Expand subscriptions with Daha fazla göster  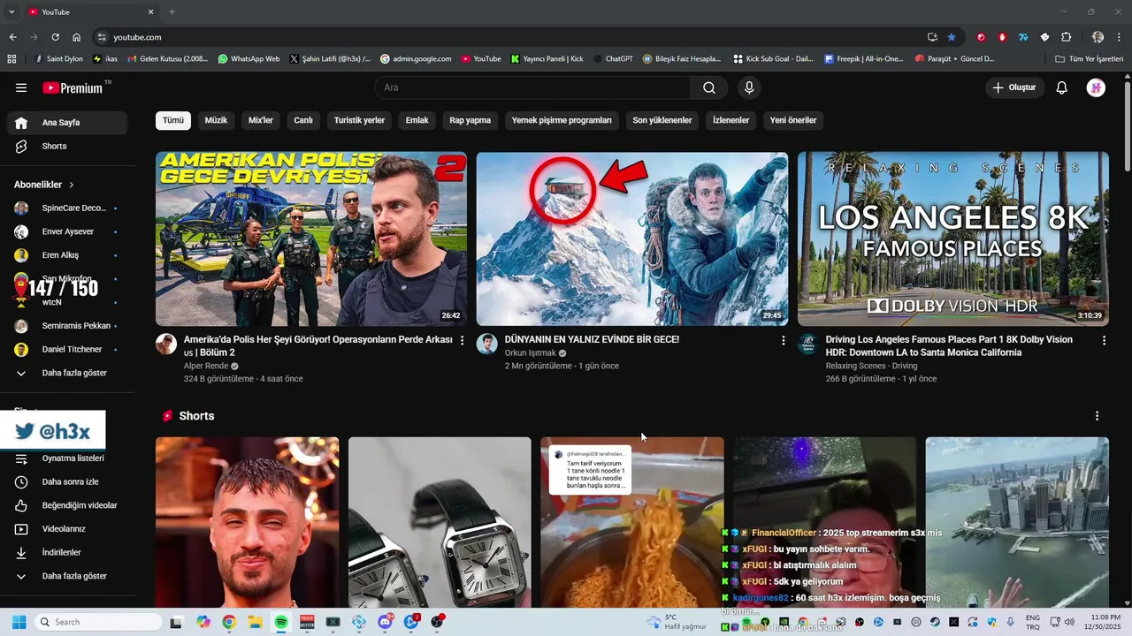[67, 373]
